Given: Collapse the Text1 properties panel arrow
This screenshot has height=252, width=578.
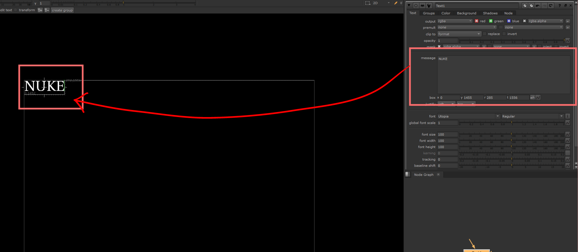Looking at the screenshot, I should coord(409,6).
